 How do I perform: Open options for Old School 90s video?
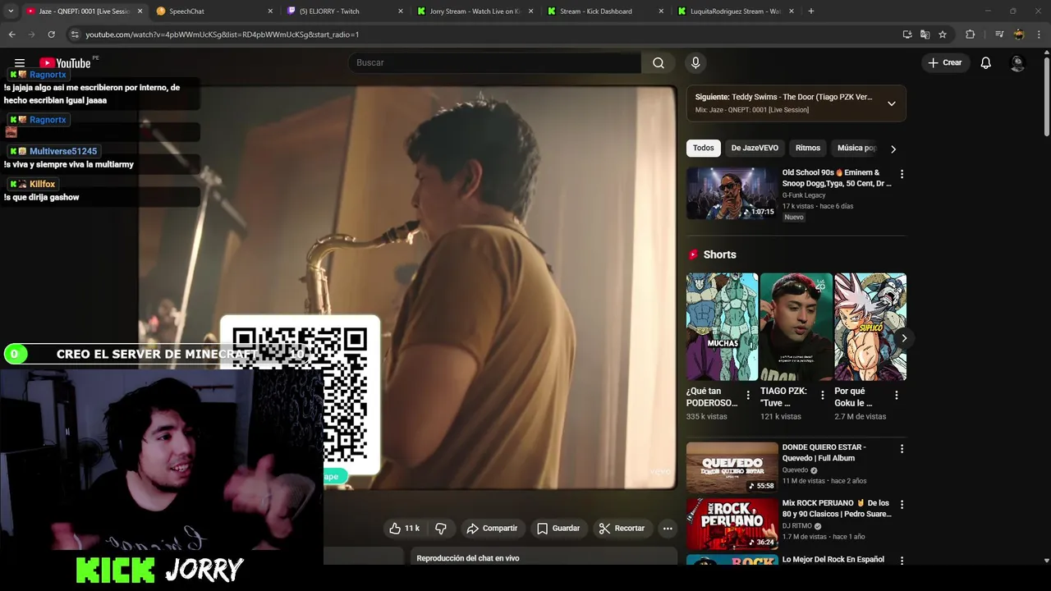902,174
